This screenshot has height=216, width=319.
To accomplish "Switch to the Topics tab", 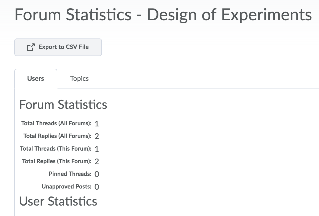I will [79, 79].
